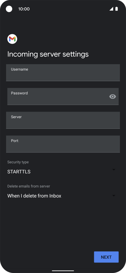Expand the Security type dropdown arrow
This screenshot has width=126, height=273.
(x=114, y=170)
